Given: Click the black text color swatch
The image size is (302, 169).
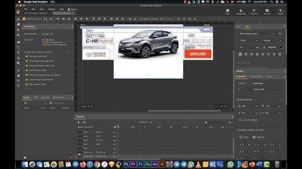Looking at the screenshot, I should click(x=281, y=47).
